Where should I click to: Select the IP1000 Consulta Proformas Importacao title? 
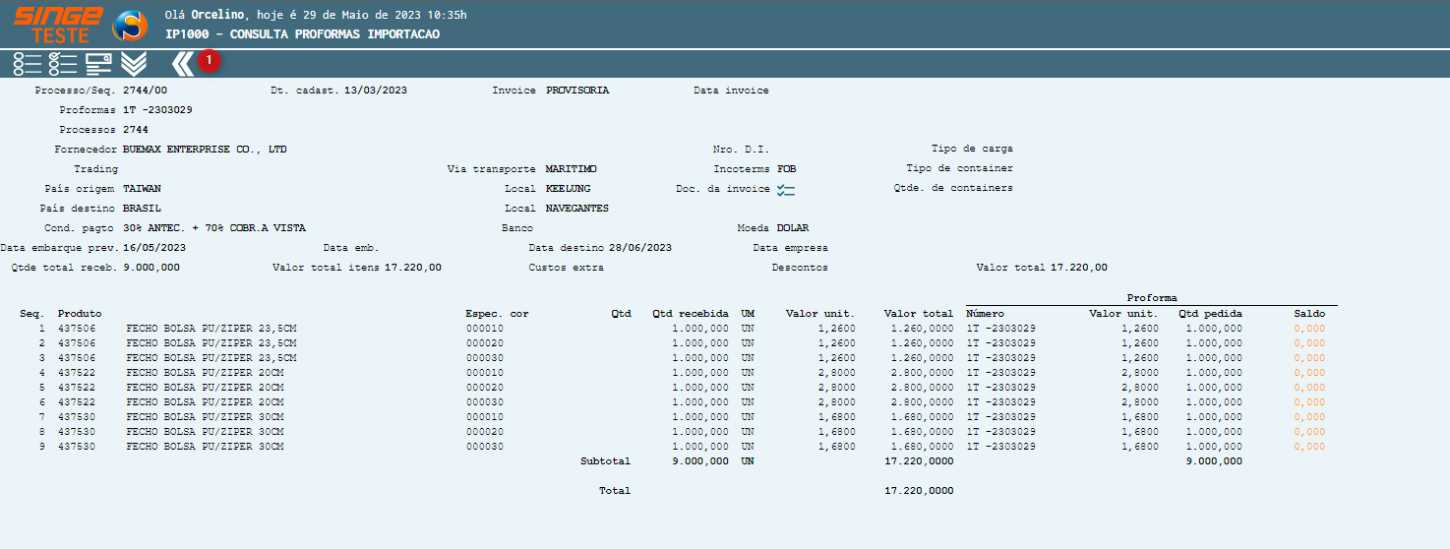pyautogui.click(x=302, y=34)
